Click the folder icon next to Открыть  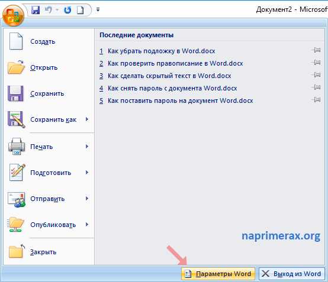point(16,67)
